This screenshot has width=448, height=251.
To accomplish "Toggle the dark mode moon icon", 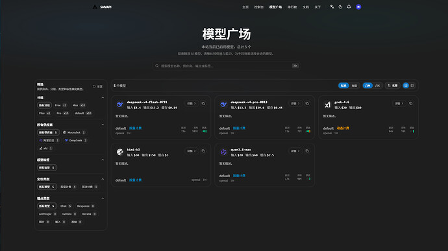I will [340, 7].
